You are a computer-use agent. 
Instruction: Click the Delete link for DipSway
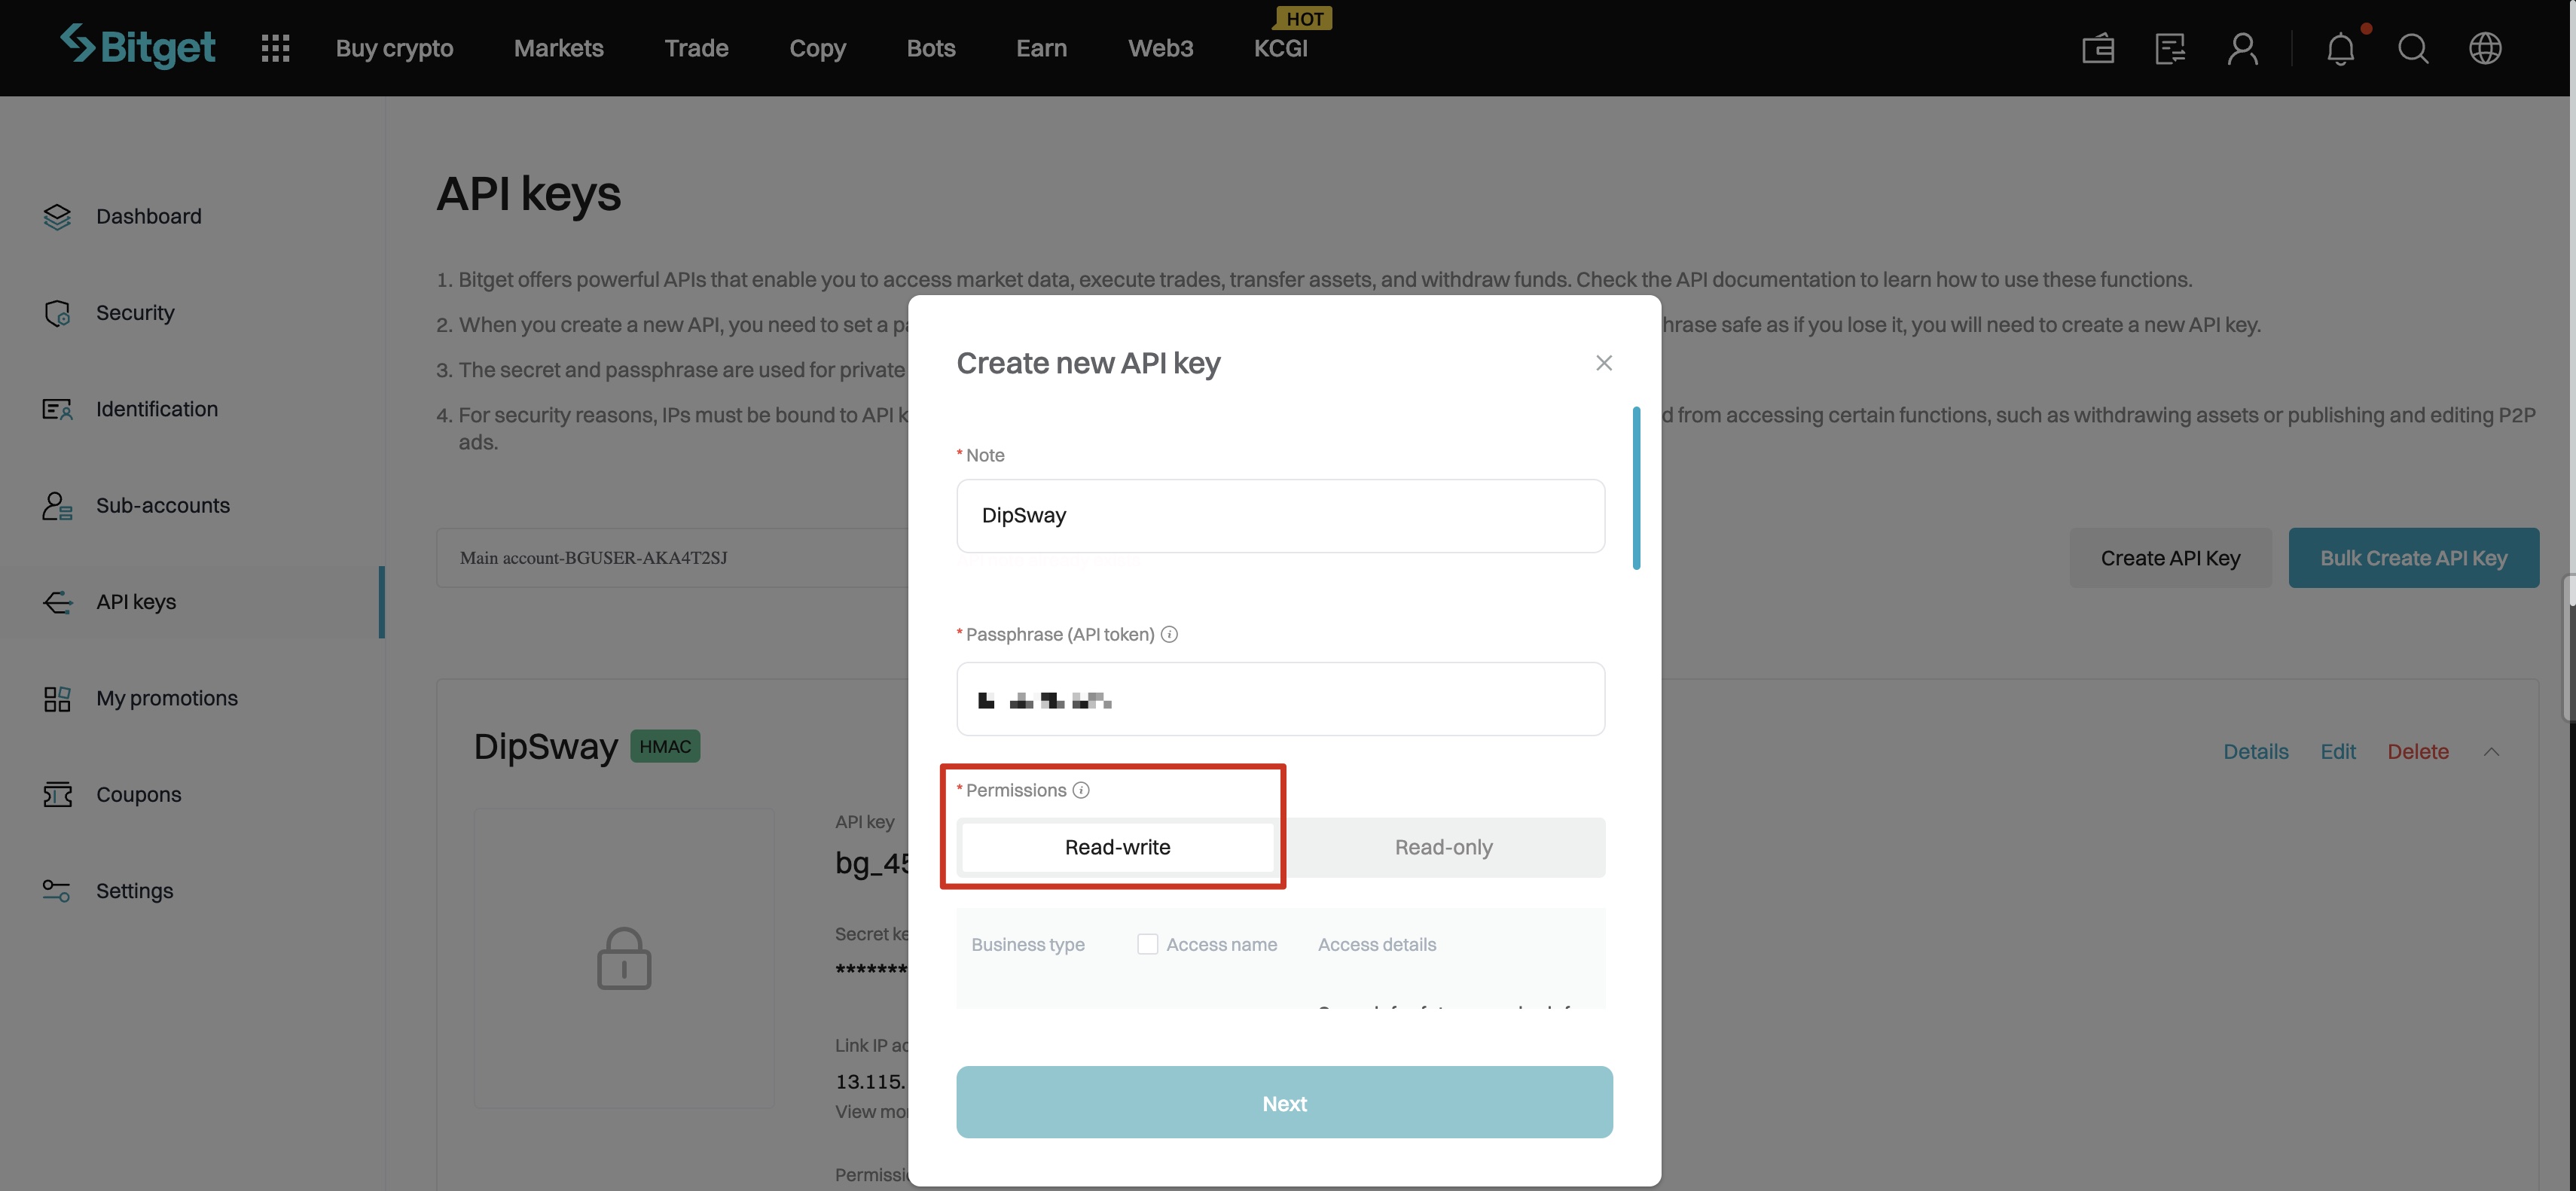point(2417,751)
